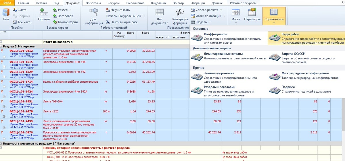
Task: Click Найти в норм. базе button
Action: tap(122, 22)
